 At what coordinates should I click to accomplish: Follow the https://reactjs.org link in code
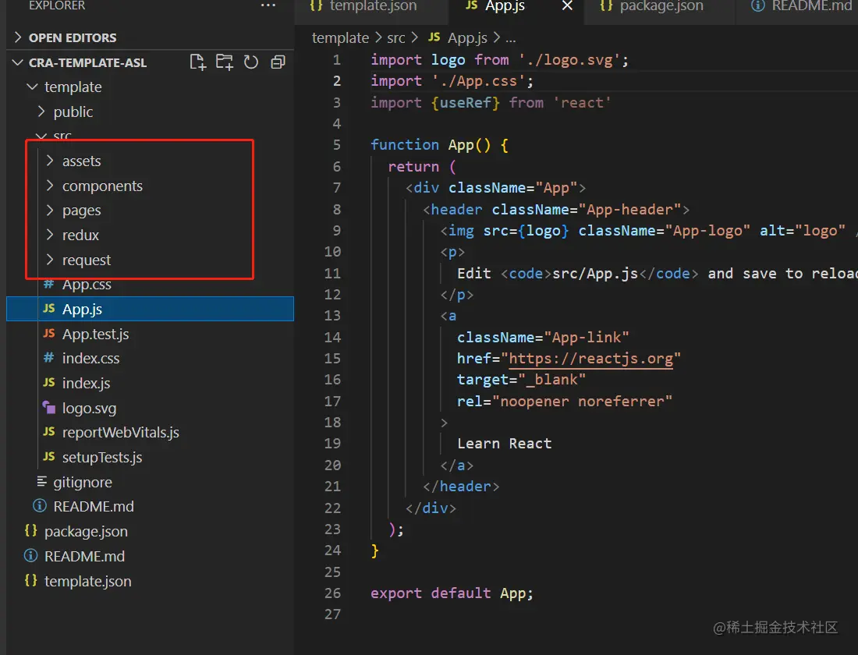[x=590, y=359]
